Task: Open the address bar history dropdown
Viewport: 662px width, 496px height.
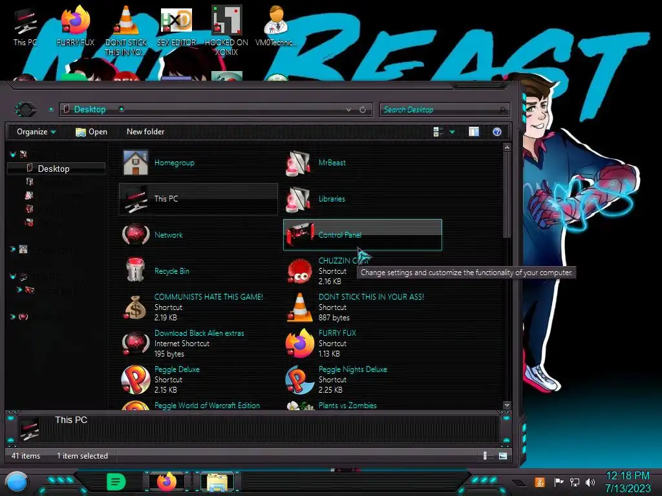Action: point(348,110)
